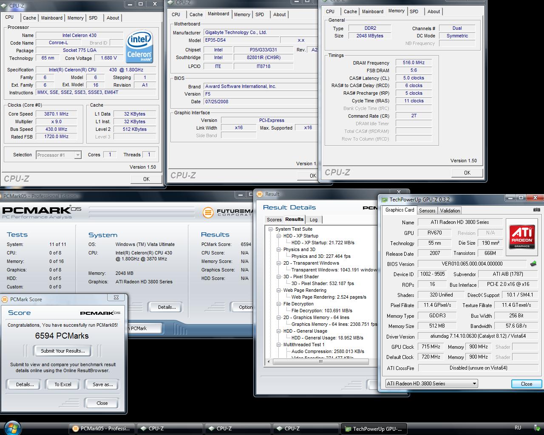Click the RU language indicator in the tray
544x435 pixels.
pyautogui.click(x=518, y=428)
